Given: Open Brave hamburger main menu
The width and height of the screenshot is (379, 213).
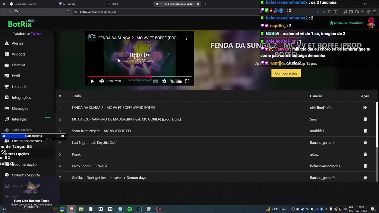Looking at the screenshot, I should point(375,12).
